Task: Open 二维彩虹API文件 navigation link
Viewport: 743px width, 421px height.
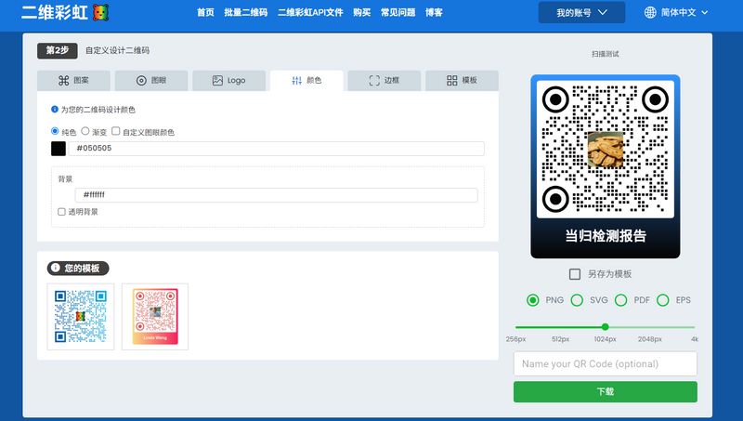Action: [310, 12]
